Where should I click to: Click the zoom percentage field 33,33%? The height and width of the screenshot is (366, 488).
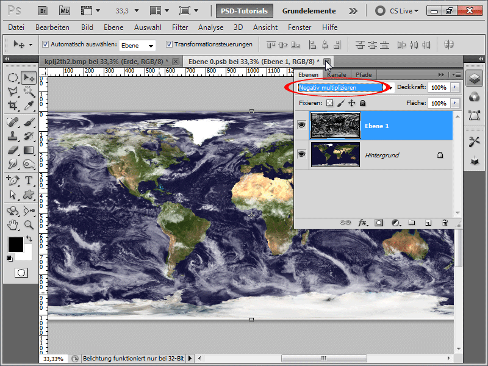[x=53, y=359]
